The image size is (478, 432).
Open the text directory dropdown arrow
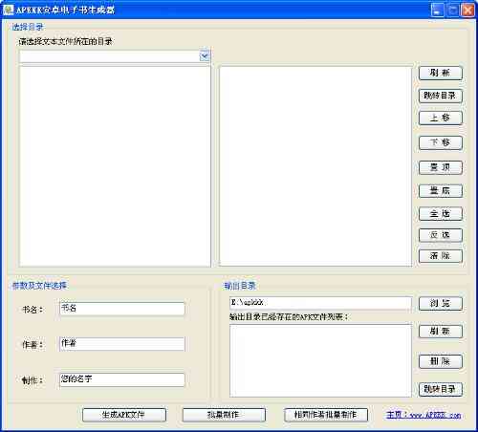point(205,56)
